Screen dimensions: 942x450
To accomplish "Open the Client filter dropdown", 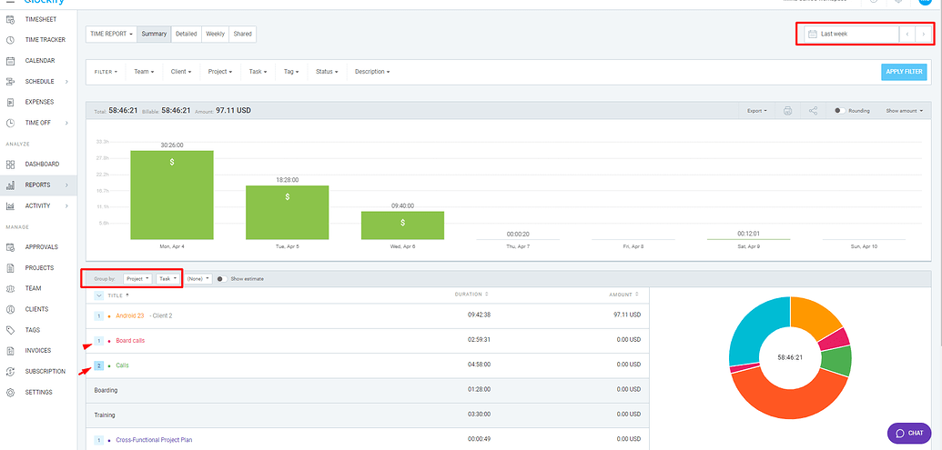I will pos(181,72).
